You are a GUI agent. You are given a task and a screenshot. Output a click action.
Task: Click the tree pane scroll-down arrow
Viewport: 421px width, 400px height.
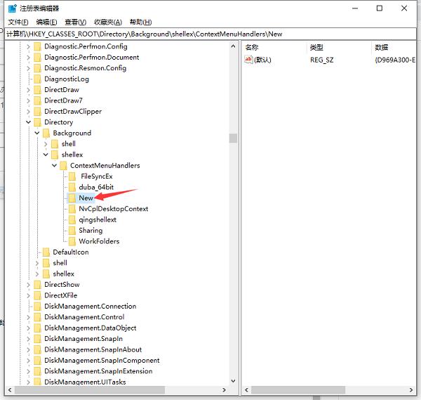coord(233,381)
